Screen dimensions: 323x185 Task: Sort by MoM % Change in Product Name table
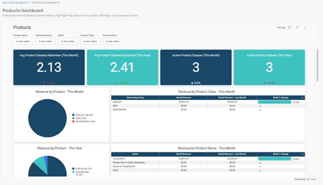[x=281, y=154]
